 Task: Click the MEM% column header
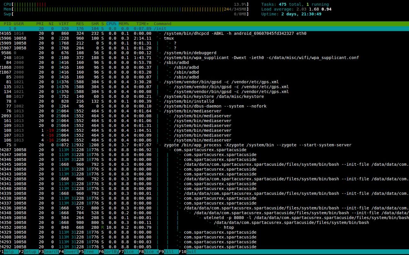pos(124,24)
